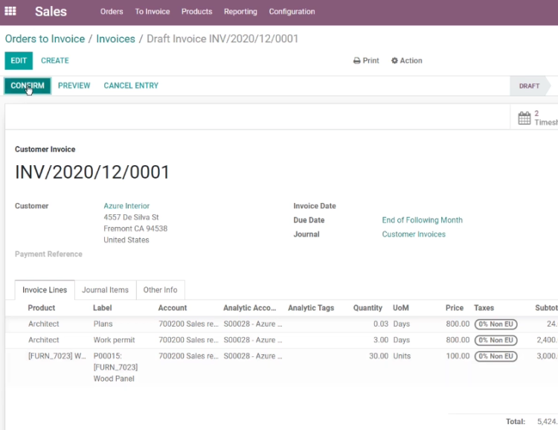Viewport: 558px width, 430px height.
Task: Switch to Other Info tab
Action: coord(160,290)
